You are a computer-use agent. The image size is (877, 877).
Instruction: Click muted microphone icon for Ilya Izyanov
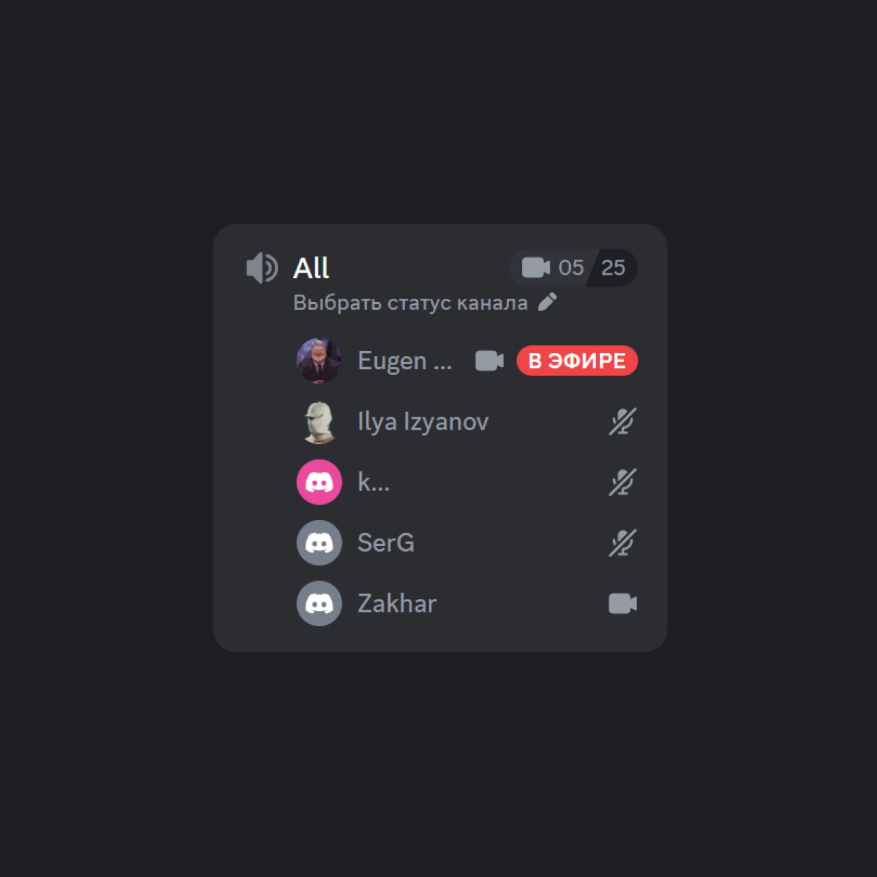point(623,421)
